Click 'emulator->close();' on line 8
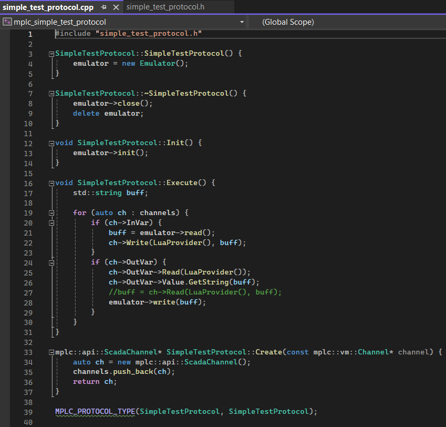This screenshot has width=446, height=427. [x=112, y=104]
